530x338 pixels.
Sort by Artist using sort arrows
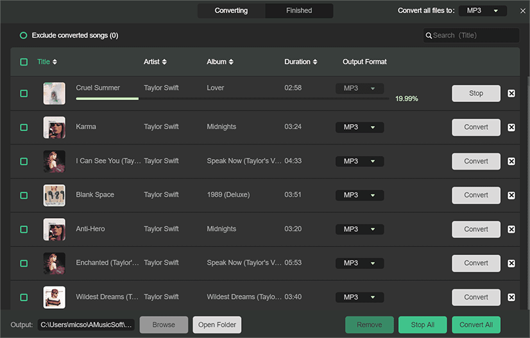164,62
